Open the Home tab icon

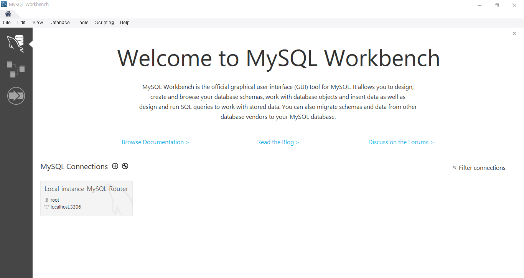point(8,14)
